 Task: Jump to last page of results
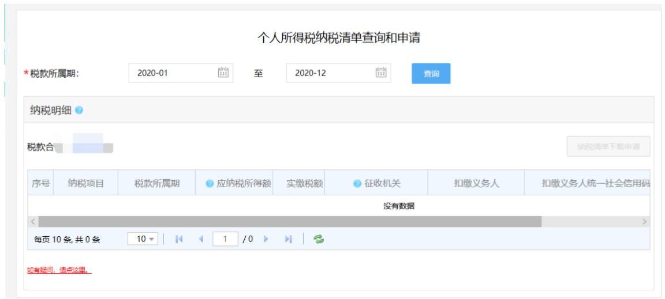tap(288, 239)
